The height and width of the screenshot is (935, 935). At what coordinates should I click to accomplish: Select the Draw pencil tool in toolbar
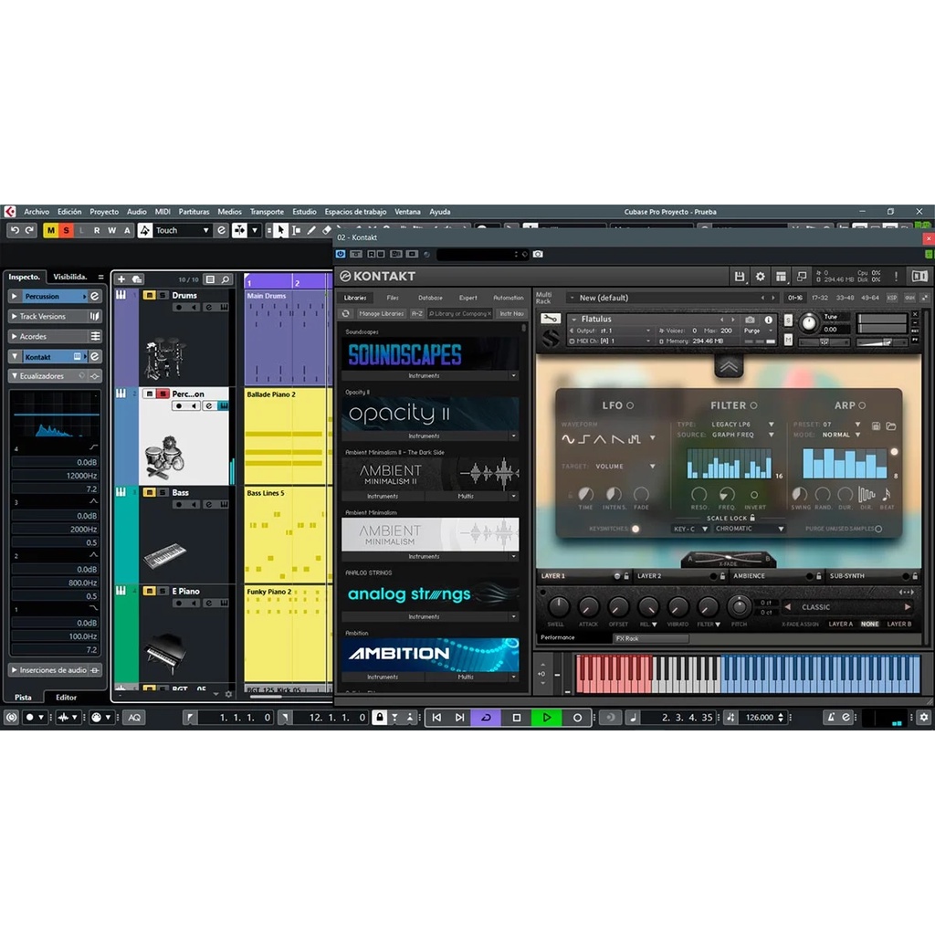(311, 231)
